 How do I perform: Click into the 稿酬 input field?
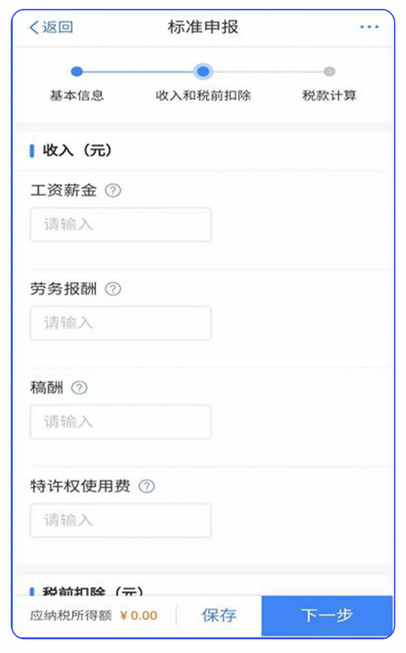(x=120, y=422)
